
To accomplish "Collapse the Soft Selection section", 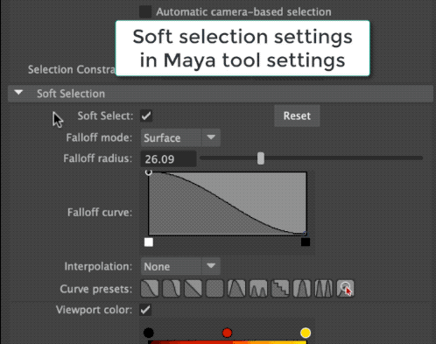I will tap(18, 93).
